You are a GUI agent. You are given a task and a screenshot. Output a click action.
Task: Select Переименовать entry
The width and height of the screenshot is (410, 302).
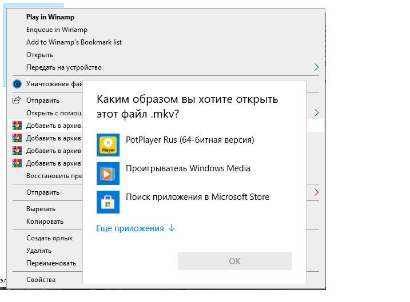51,263
